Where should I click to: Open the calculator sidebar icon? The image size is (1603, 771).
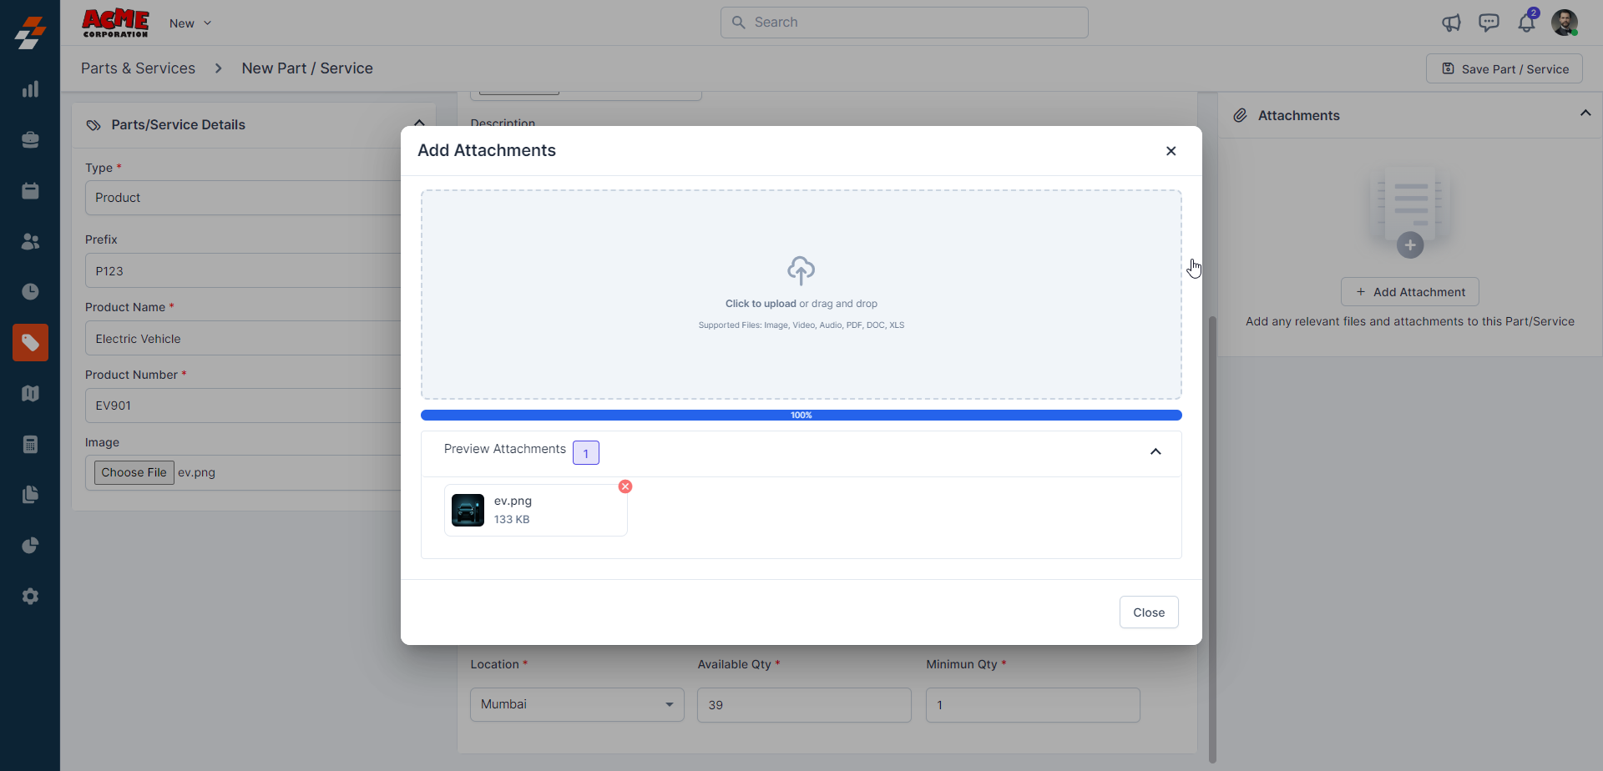(x=30, y=444)
